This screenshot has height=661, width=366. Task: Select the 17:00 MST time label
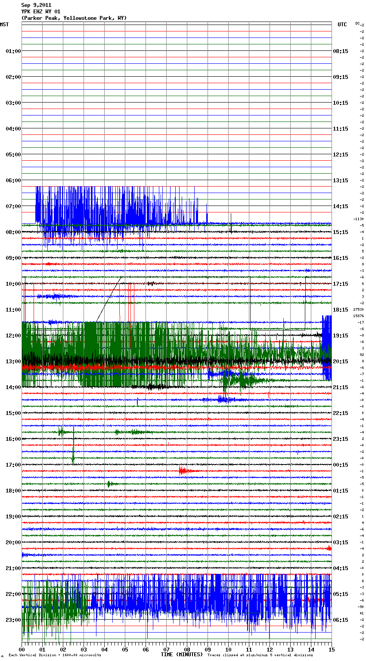click(13, 465)
